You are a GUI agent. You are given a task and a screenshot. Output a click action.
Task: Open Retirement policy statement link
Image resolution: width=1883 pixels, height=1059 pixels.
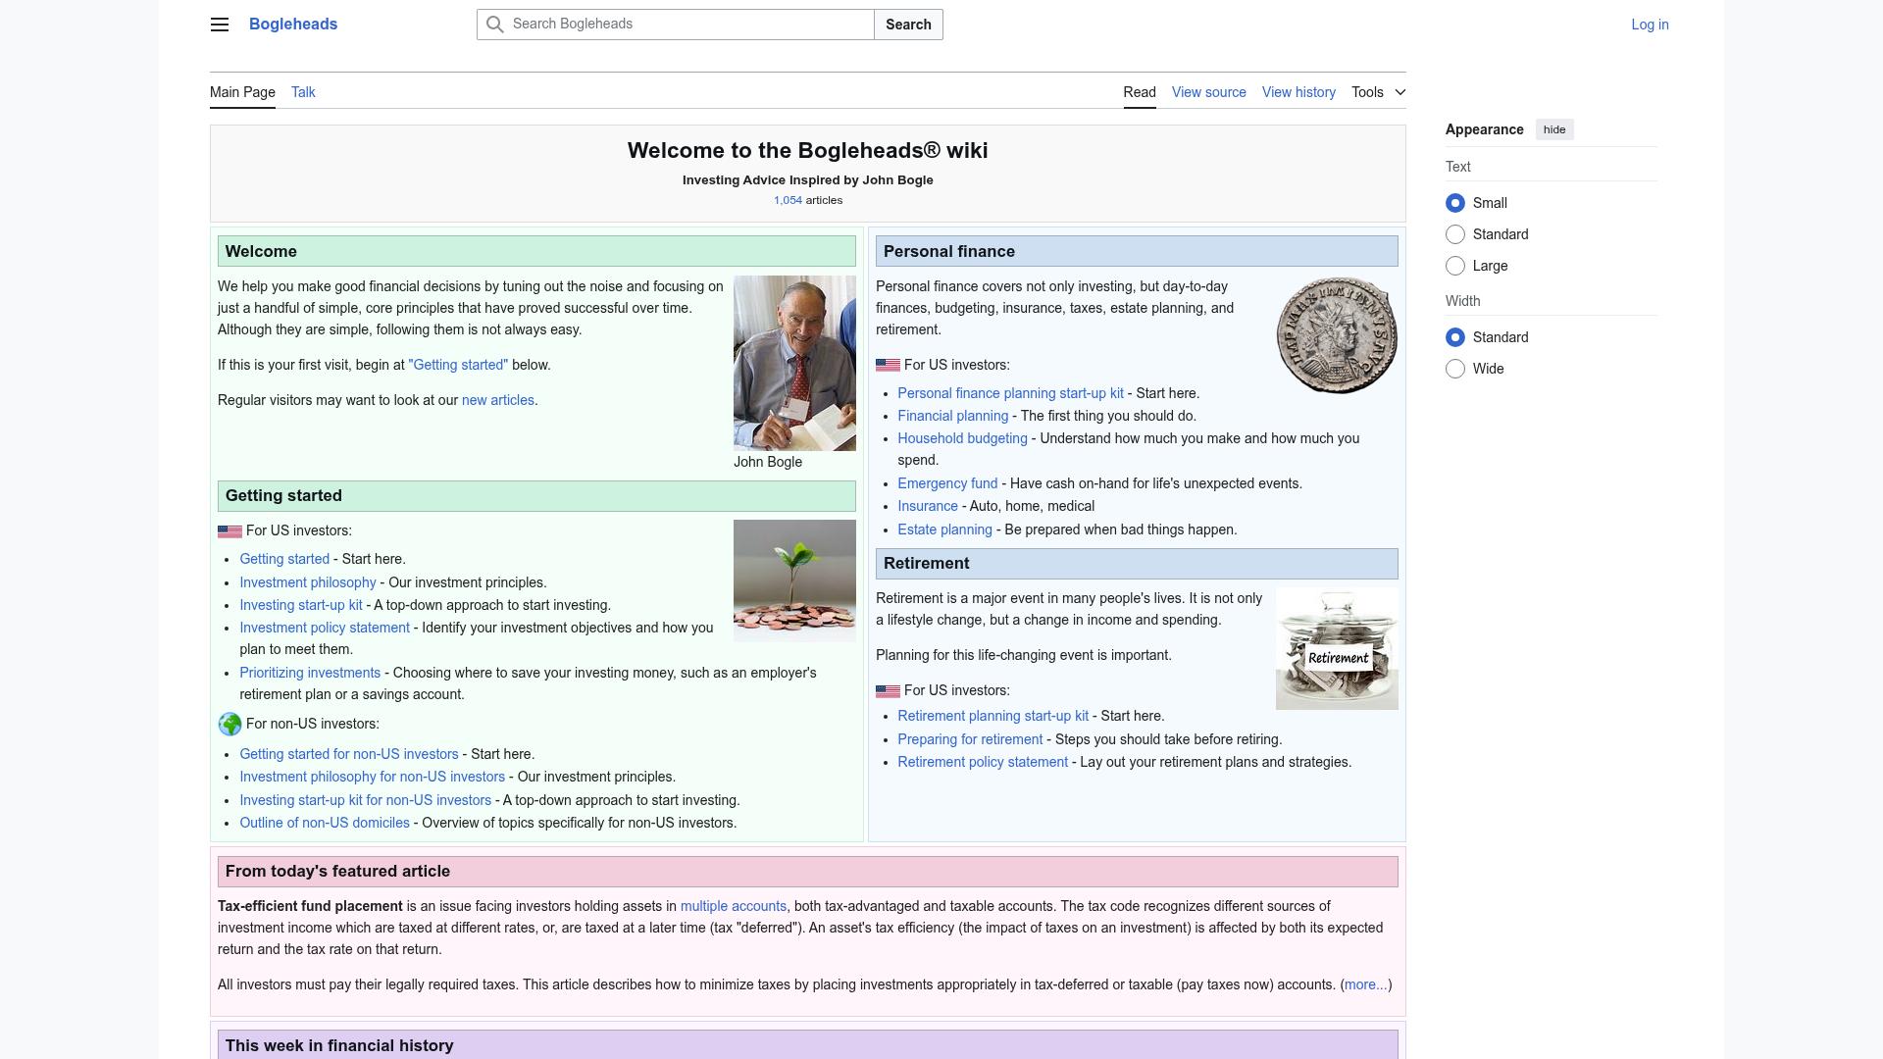coord(983,762)
